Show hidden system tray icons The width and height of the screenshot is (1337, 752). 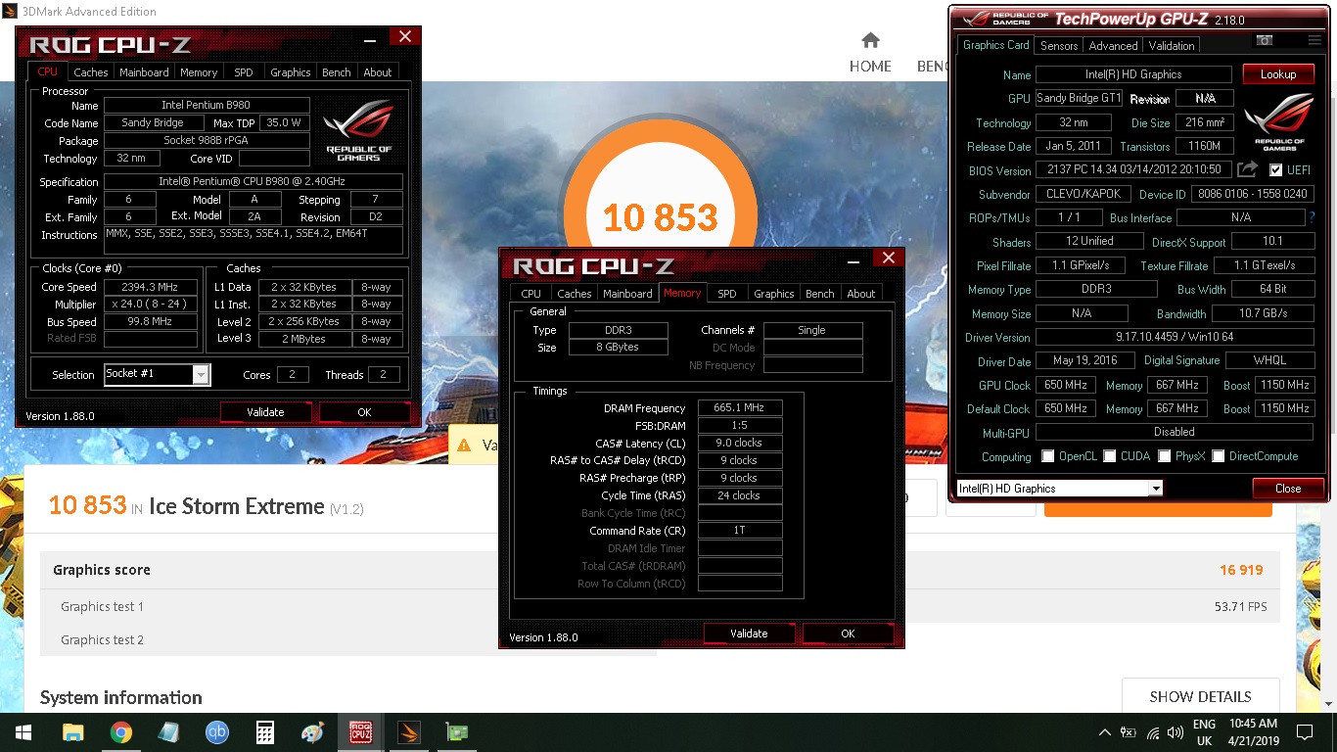point(1105,731)
